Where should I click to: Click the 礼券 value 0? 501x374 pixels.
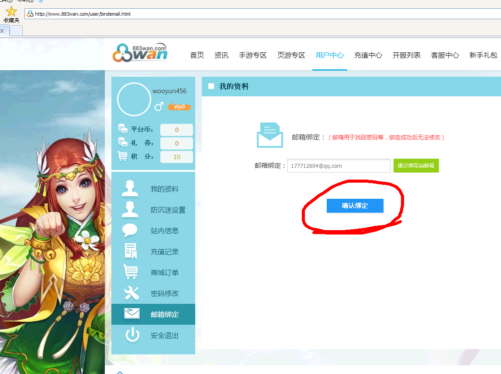coord(177,143)
